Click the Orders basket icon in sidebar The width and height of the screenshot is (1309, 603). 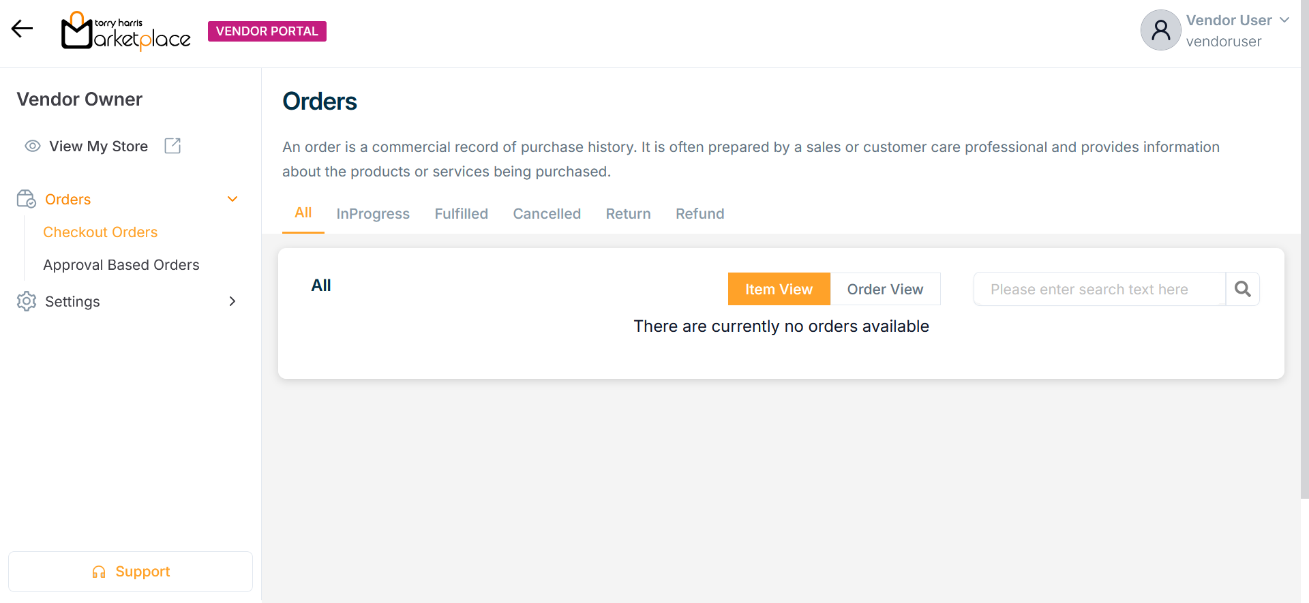[27, 199]
